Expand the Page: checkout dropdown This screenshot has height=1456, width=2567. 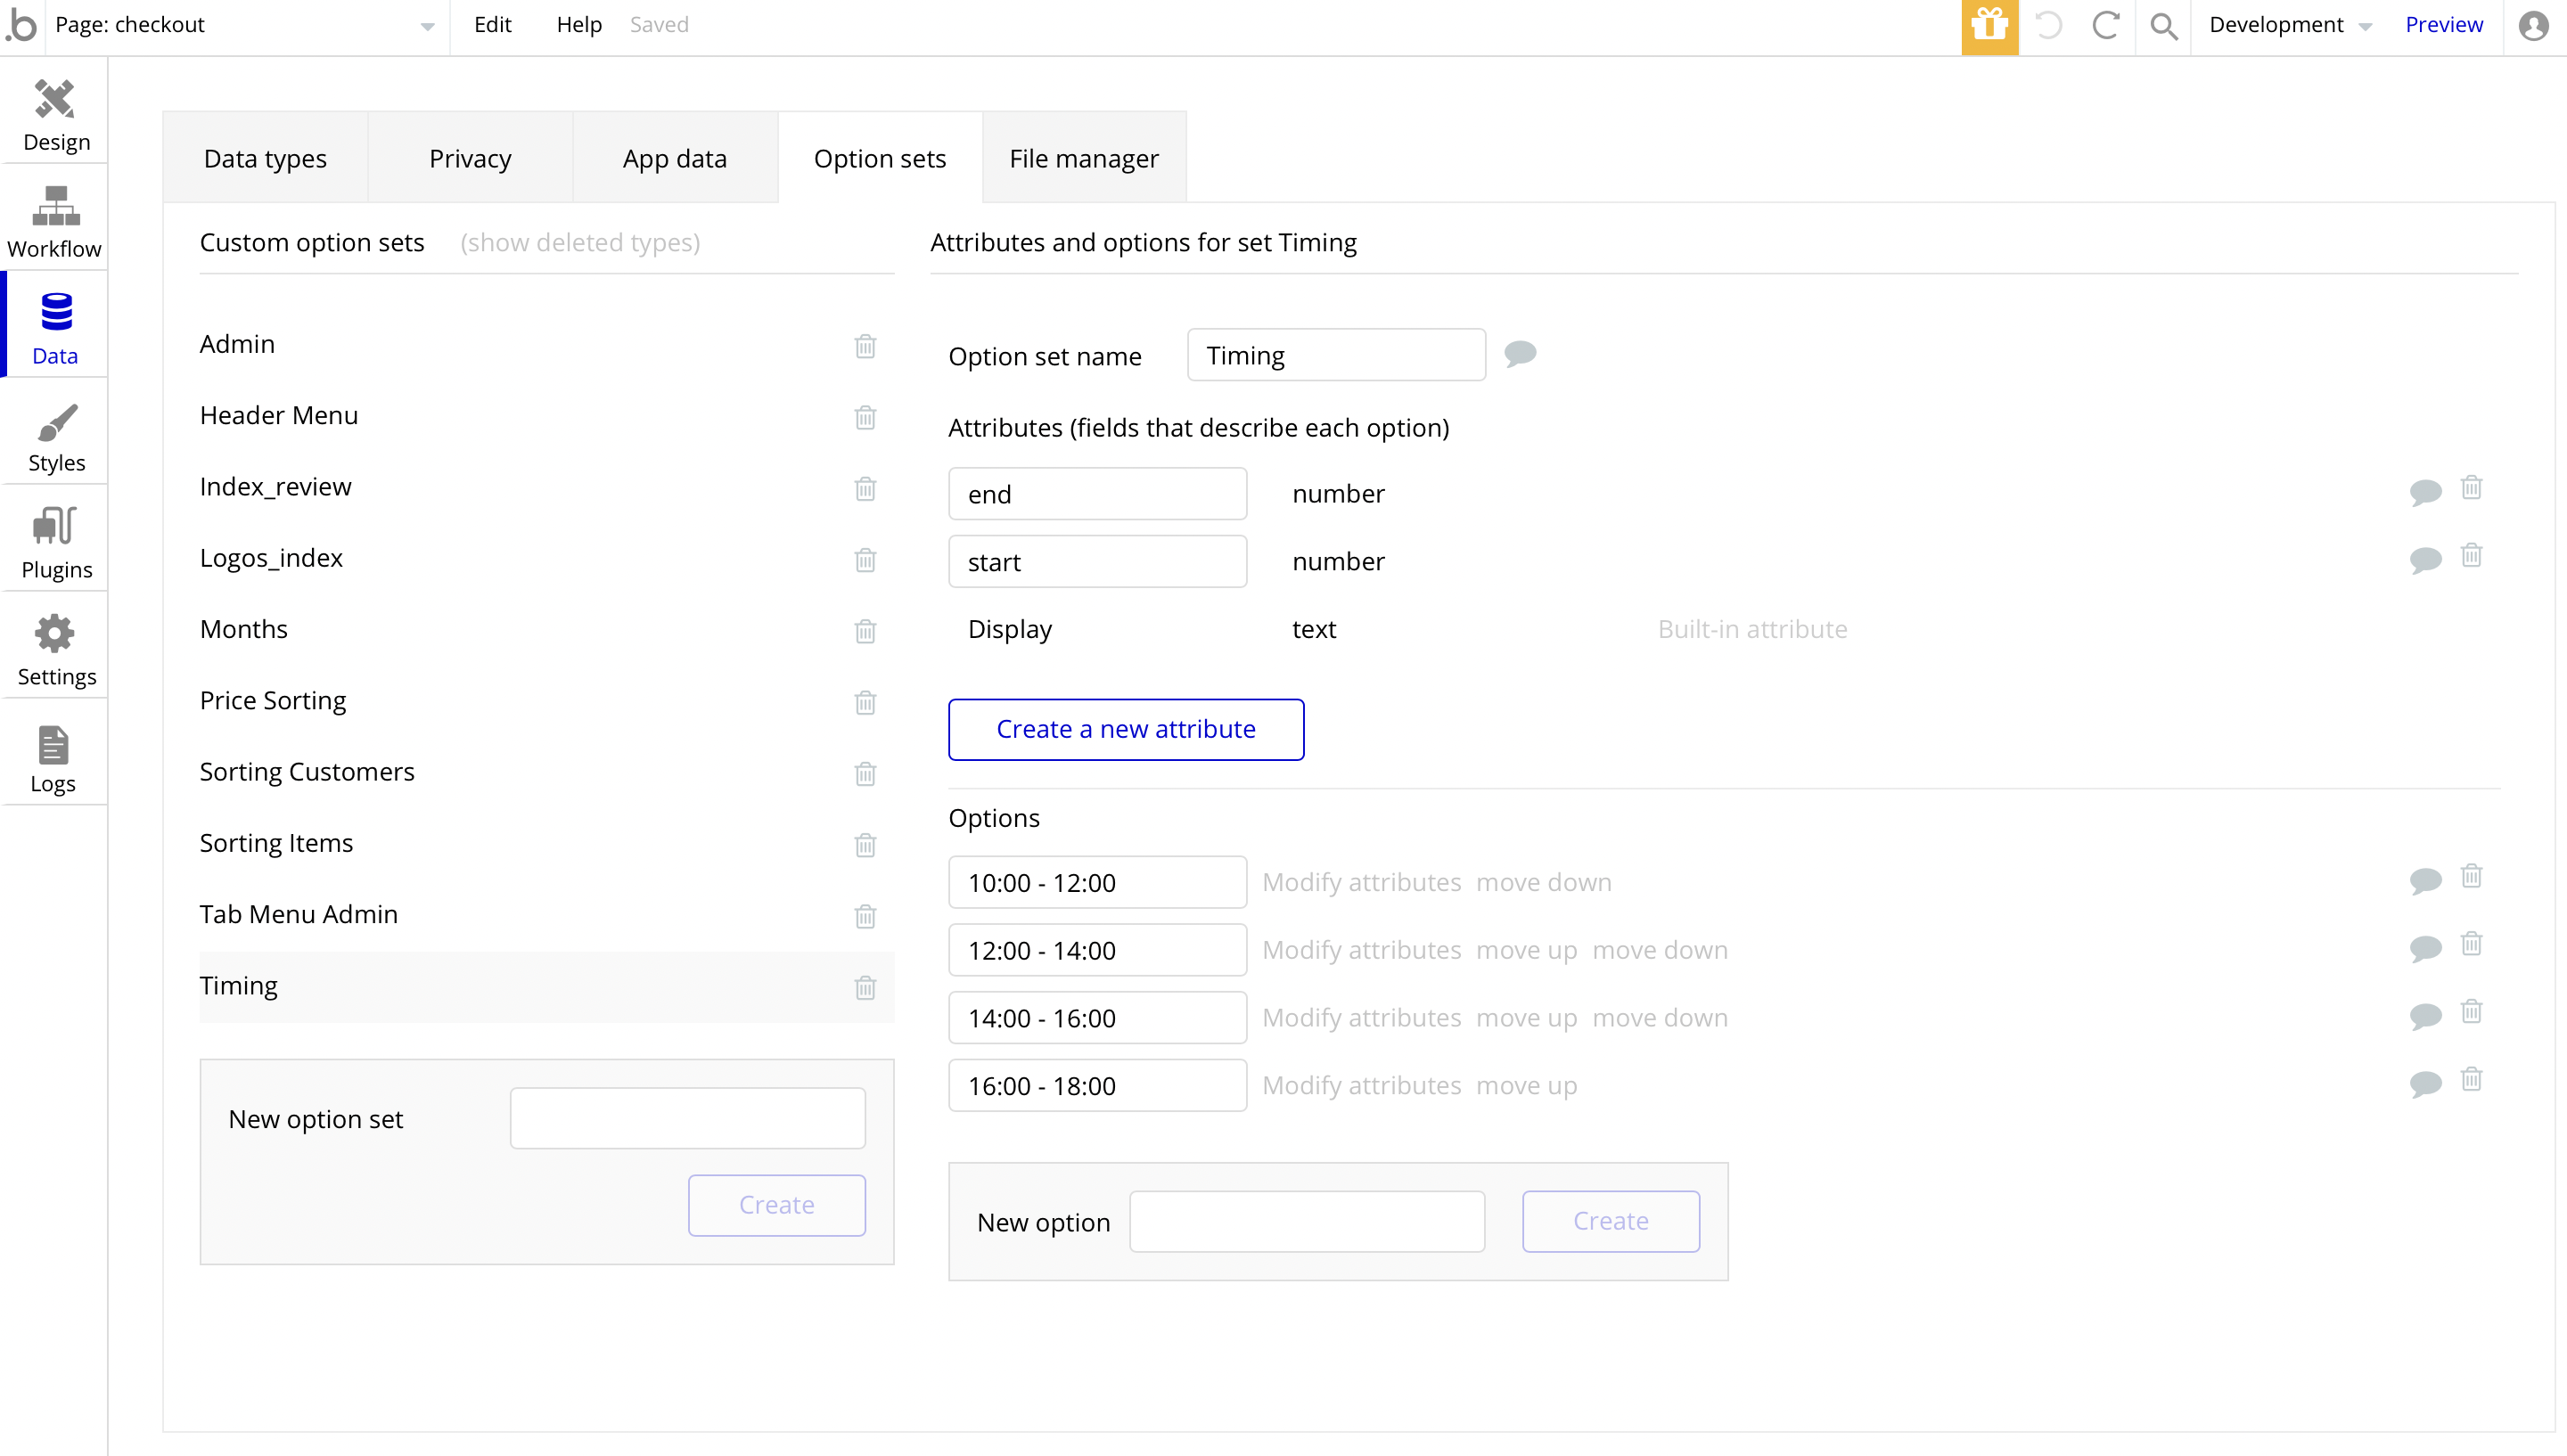click(x=427, y=26)
